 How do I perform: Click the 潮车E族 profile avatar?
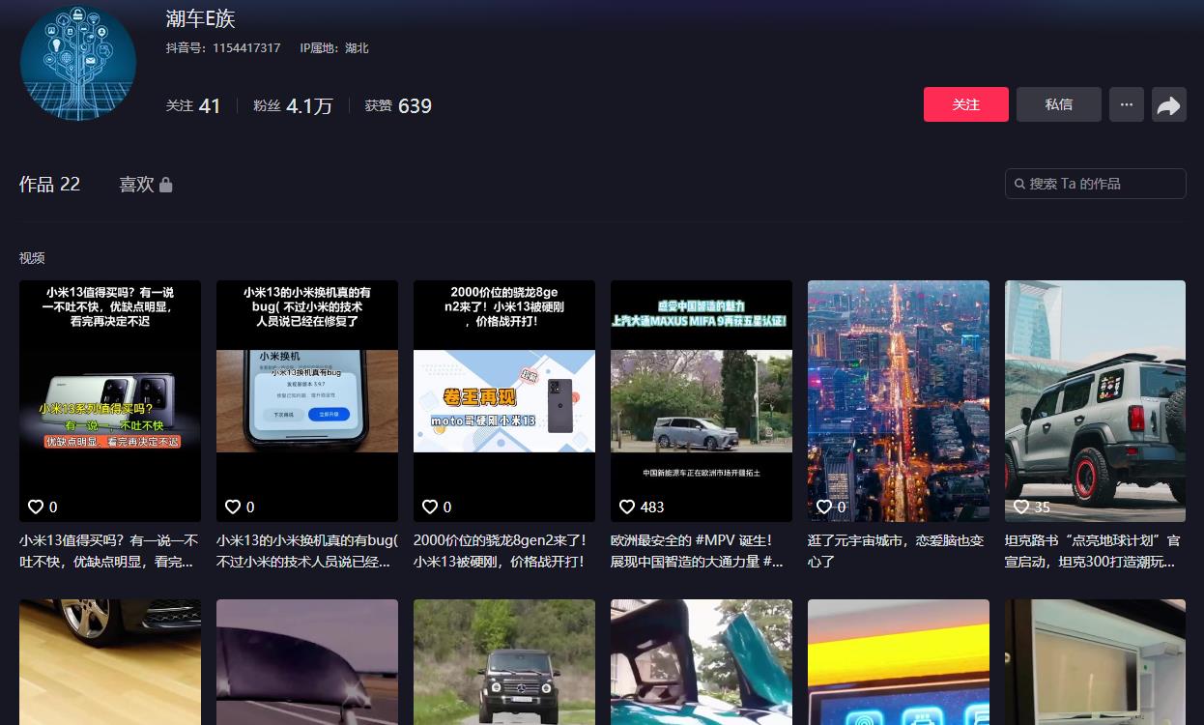point(78,63)
